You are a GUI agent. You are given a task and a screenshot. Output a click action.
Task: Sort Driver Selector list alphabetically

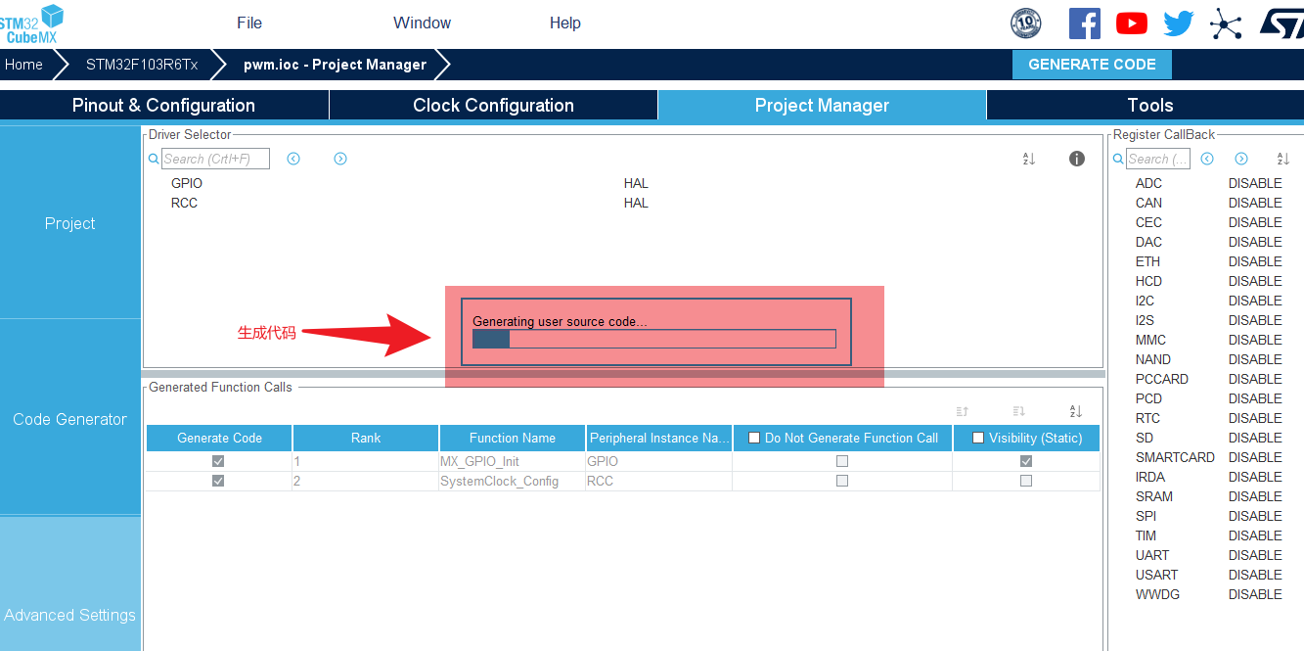1028,159
